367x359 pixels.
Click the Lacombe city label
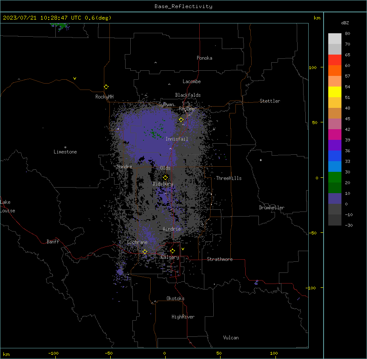tap(192, 81)
